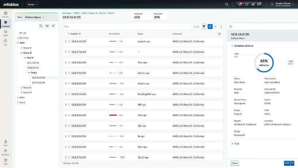Screen dimensions: 298x168
Task: Open the CTEM sidebar icon
Action: pyautogui.click(x=5, y=33)
